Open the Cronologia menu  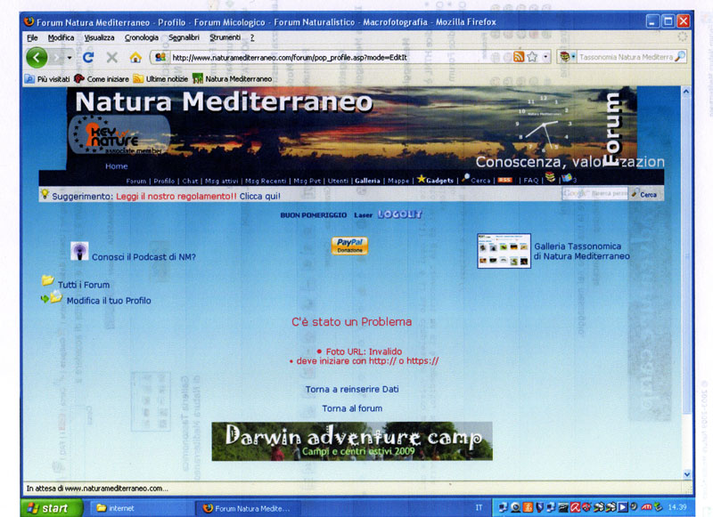coord(142,37)
